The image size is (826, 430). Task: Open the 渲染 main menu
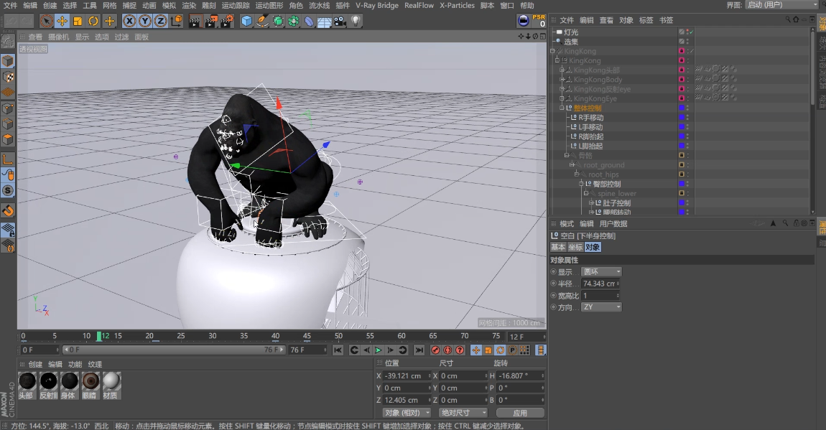pos(189,5)
